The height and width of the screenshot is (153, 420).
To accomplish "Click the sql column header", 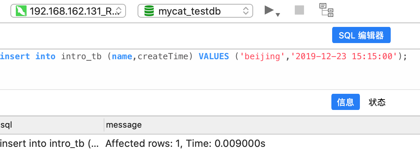I will [x=52, y=125].
